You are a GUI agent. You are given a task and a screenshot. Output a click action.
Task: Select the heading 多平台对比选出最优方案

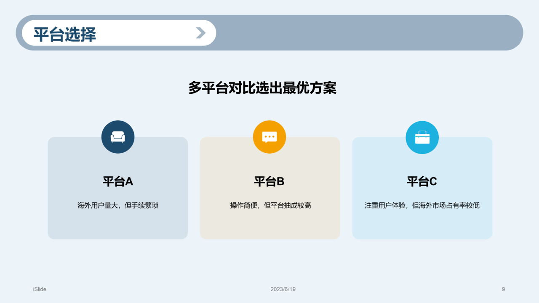coord(262,88)
